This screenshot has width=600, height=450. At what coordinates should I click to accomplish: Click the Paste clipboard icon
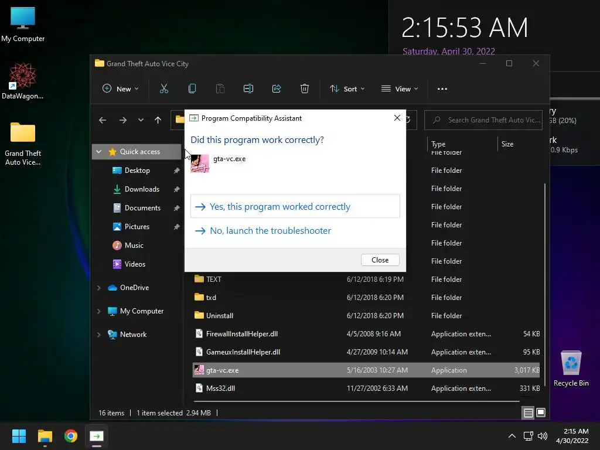click(x=220, y=89)
